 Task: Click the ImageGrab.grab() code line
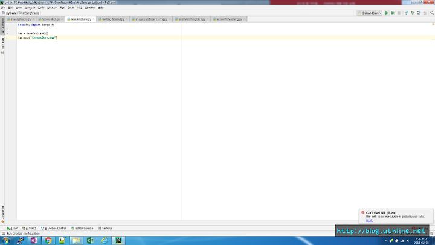[x=33, y=33]
